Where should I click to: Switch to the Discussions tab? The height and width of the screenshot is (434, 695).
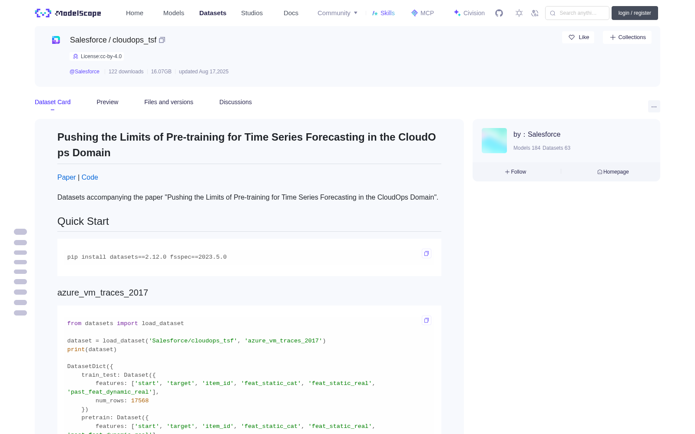click(x=235, y=102)
